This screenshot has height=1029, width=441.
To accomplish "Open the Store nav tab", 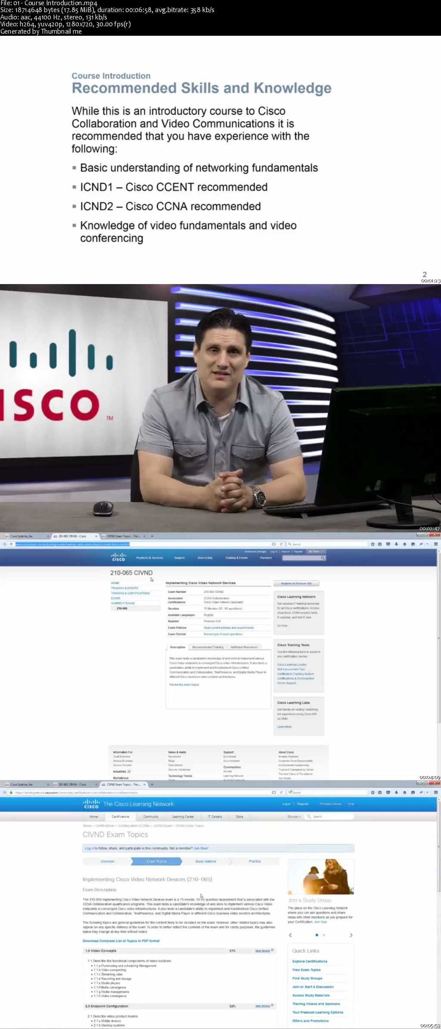I will [x=239, y=816].
